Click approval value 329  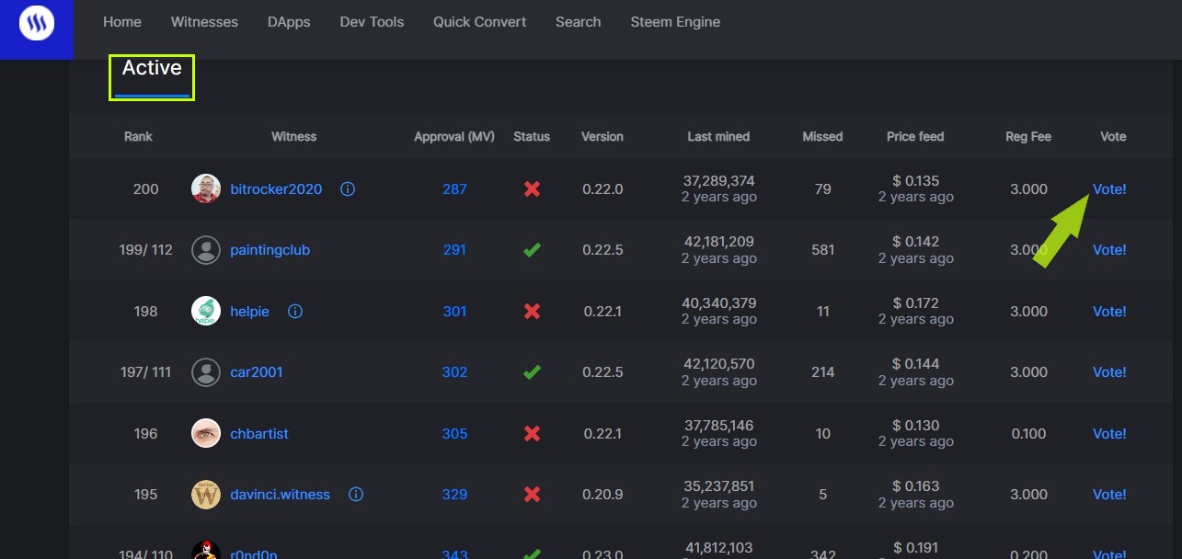[454, 495]
